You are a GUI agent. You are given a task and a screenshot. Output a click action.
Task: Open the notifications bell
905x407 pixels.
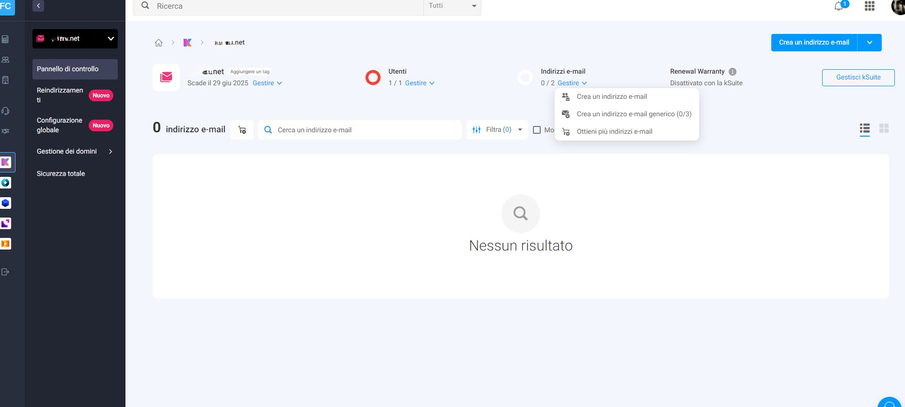click(x=839, y=6)
